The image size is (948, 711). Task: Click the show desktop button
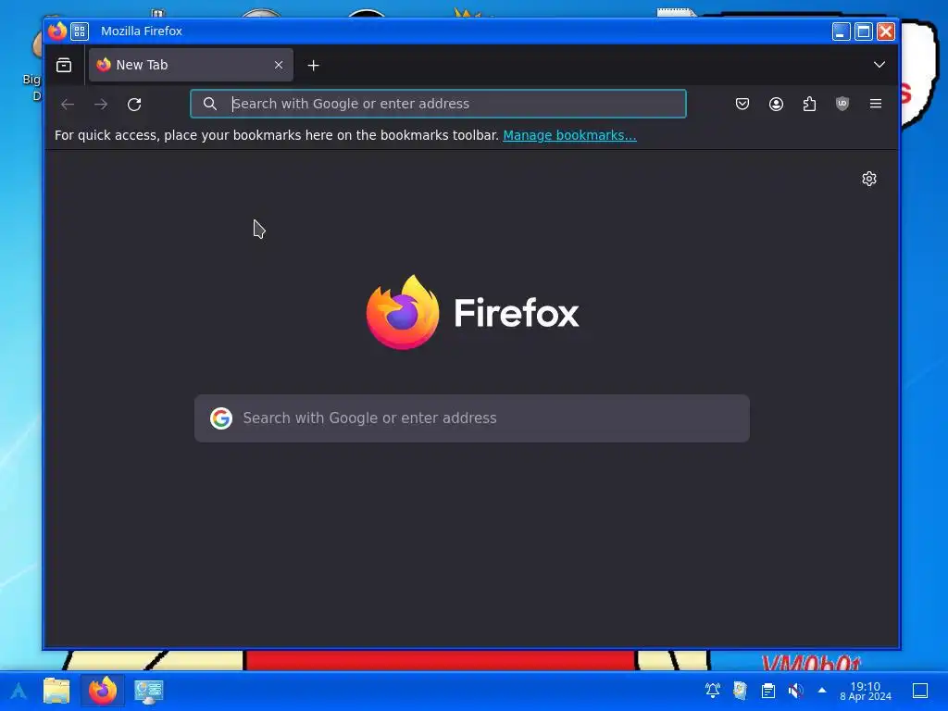[919, 691]
